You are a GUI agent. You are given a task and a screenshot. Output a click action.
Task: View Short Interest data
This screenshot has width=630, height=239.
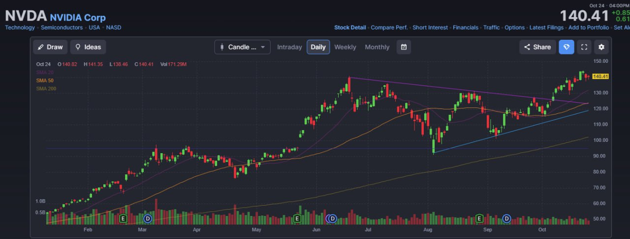click(430, 27)
